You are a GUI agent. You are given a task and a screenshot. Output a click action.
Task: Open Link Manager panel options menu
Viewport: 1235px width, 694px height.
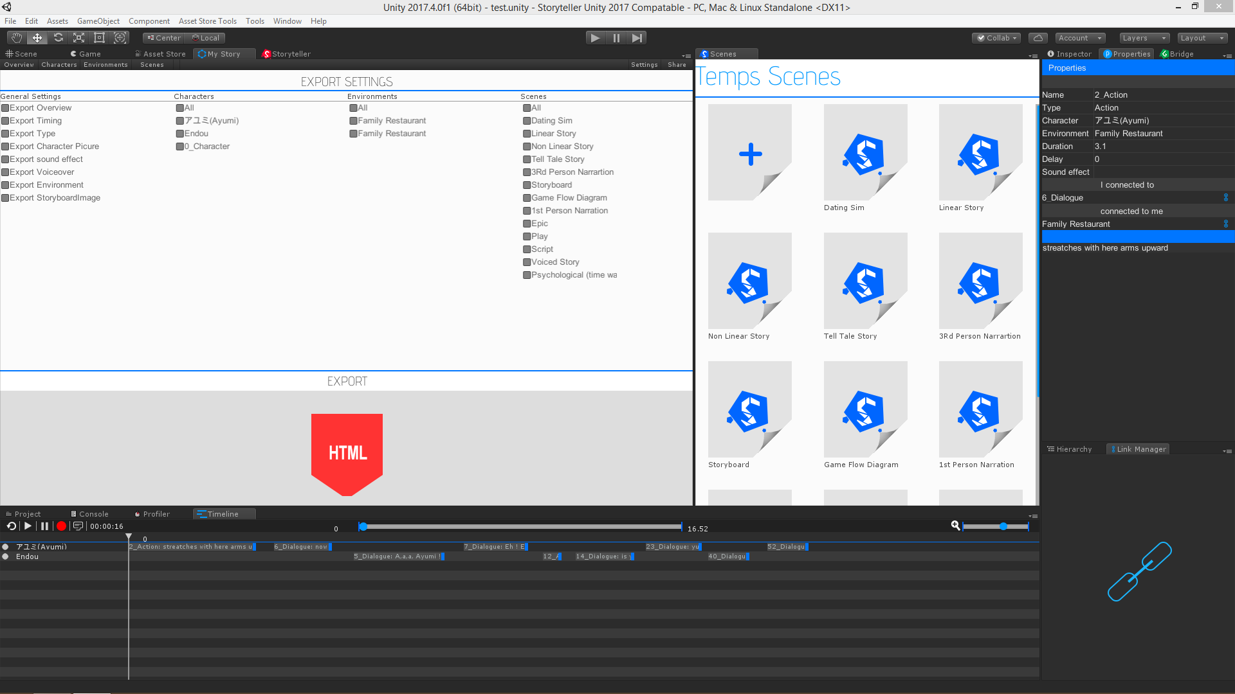(x=1227, y=451)
